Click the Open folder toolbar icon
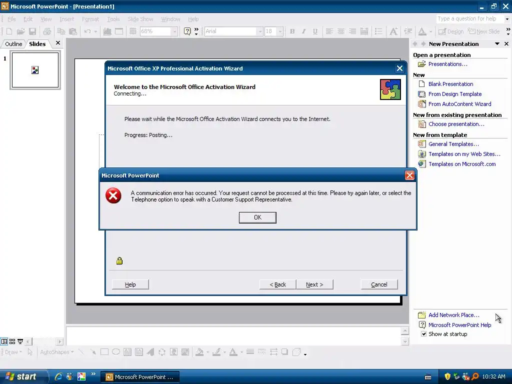Viewport: 512px width, 384px height. (x=20, y=31)
